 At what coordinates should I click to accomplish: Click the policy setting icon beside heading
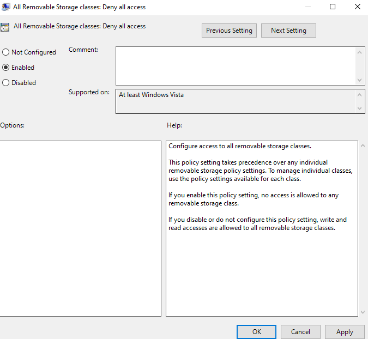(x=5, y=27)
